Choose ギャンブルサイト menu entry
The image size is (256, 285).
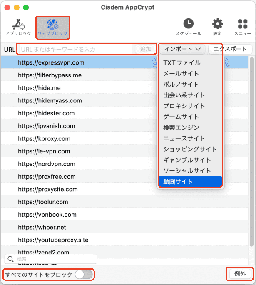pyautogui.click(x=187, y=160)
